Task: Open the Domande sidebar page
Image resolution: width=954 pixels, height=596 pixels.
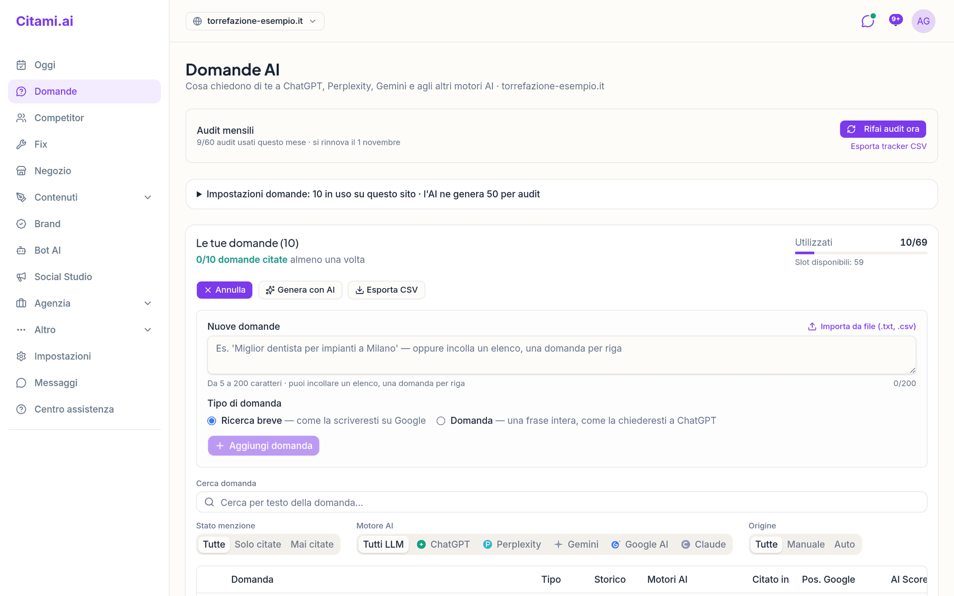Action: [84, 91]
